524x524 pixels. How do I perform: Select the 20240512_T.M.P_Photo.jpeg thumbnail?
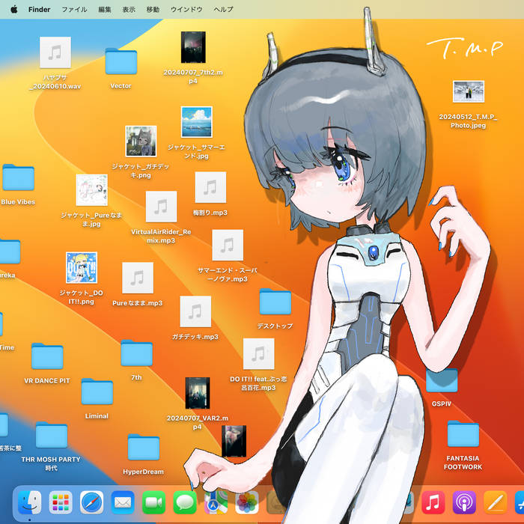point(469,93)
